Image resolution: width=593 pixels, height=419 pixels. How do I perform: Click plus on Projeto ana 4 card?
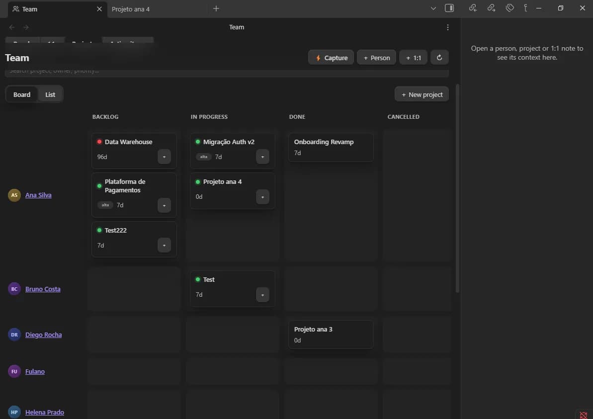pos(262,197)
